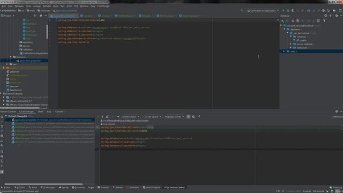Start debugging with the bug icon
The image size is (343, 193).
point(288,11)
